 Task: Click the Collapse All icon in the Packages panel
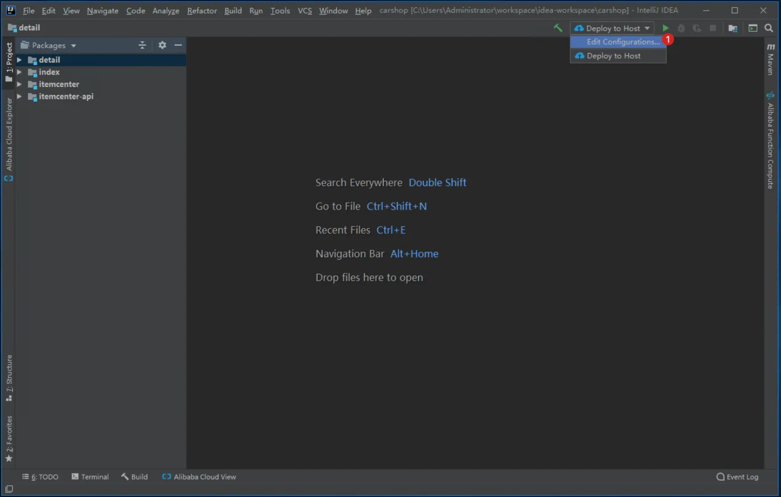(142, 45)
